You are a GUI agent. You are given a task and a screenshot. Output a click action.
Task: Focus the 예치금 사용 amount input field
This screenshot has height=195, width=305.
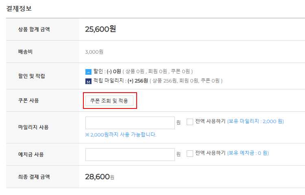pyautogui.click(x=130, y=154)
